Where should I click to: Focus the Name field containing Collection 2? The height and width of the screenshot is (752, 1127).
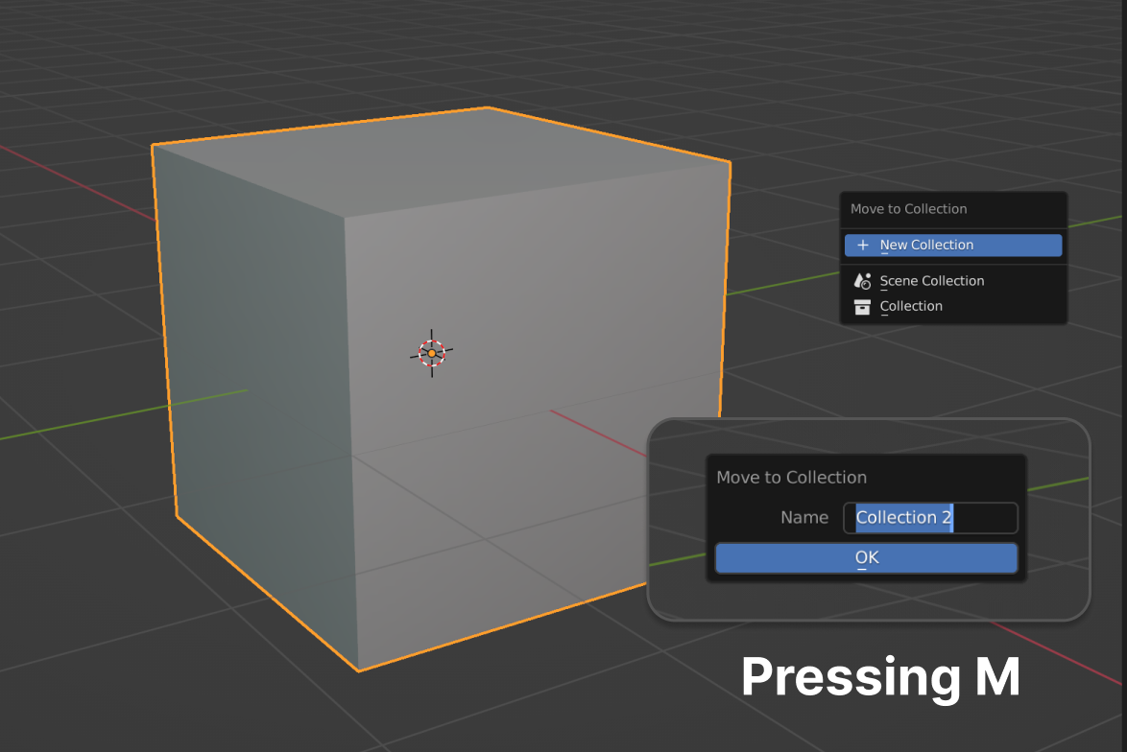coord(931,518)
